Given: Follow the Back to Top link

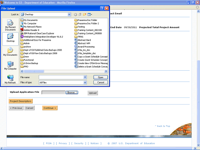Looking at the screenshot, I should point(162,126).
